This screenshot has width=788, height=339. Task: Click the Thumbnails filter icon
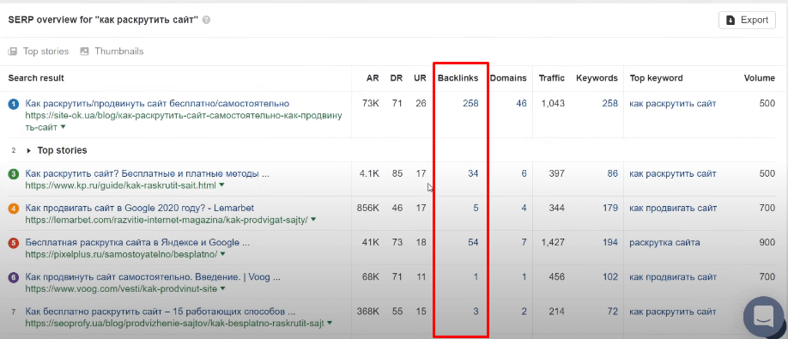(x=84, y=51)
